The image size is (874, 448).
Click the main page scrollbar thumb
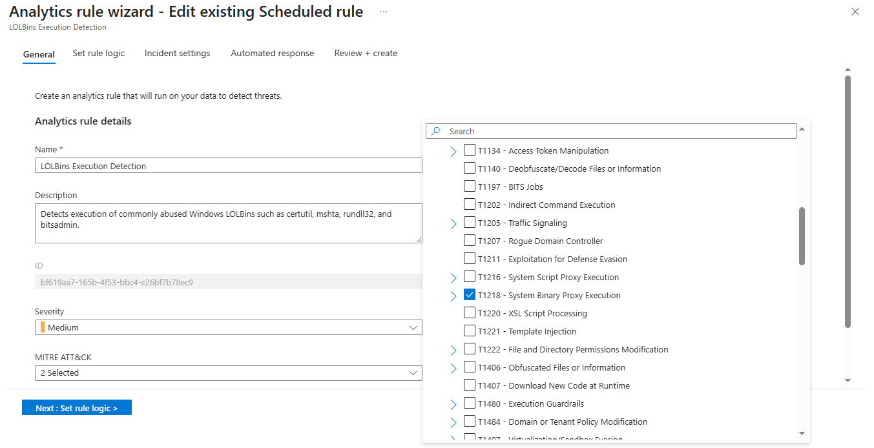[x=848, y=201]
